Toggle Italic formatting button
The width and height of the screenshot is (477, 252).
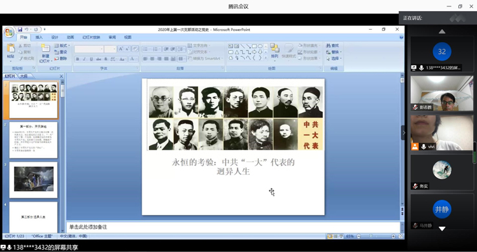pos(84,59)
